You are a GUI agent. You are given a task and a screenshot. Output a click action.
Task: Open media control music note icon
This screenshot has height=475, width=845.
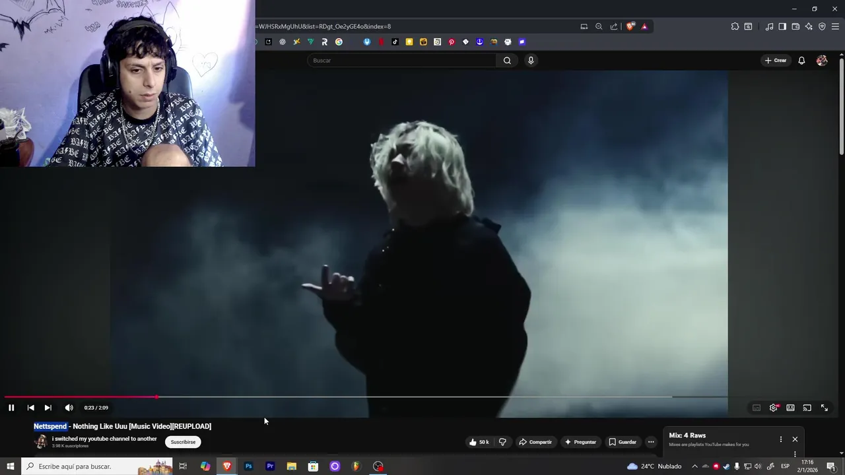(x=769, y=26)
